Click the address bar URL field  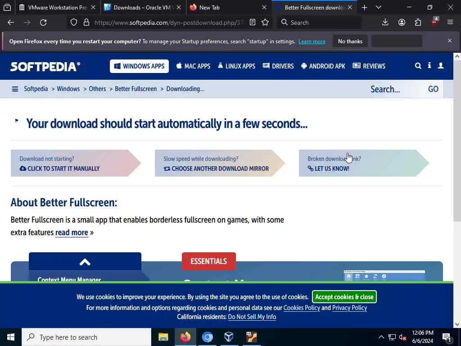169,23
